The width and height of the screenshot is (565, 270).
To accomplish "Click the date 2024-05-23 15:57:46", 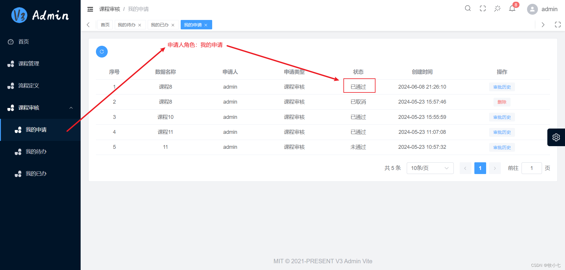I will tap(422, 102).
